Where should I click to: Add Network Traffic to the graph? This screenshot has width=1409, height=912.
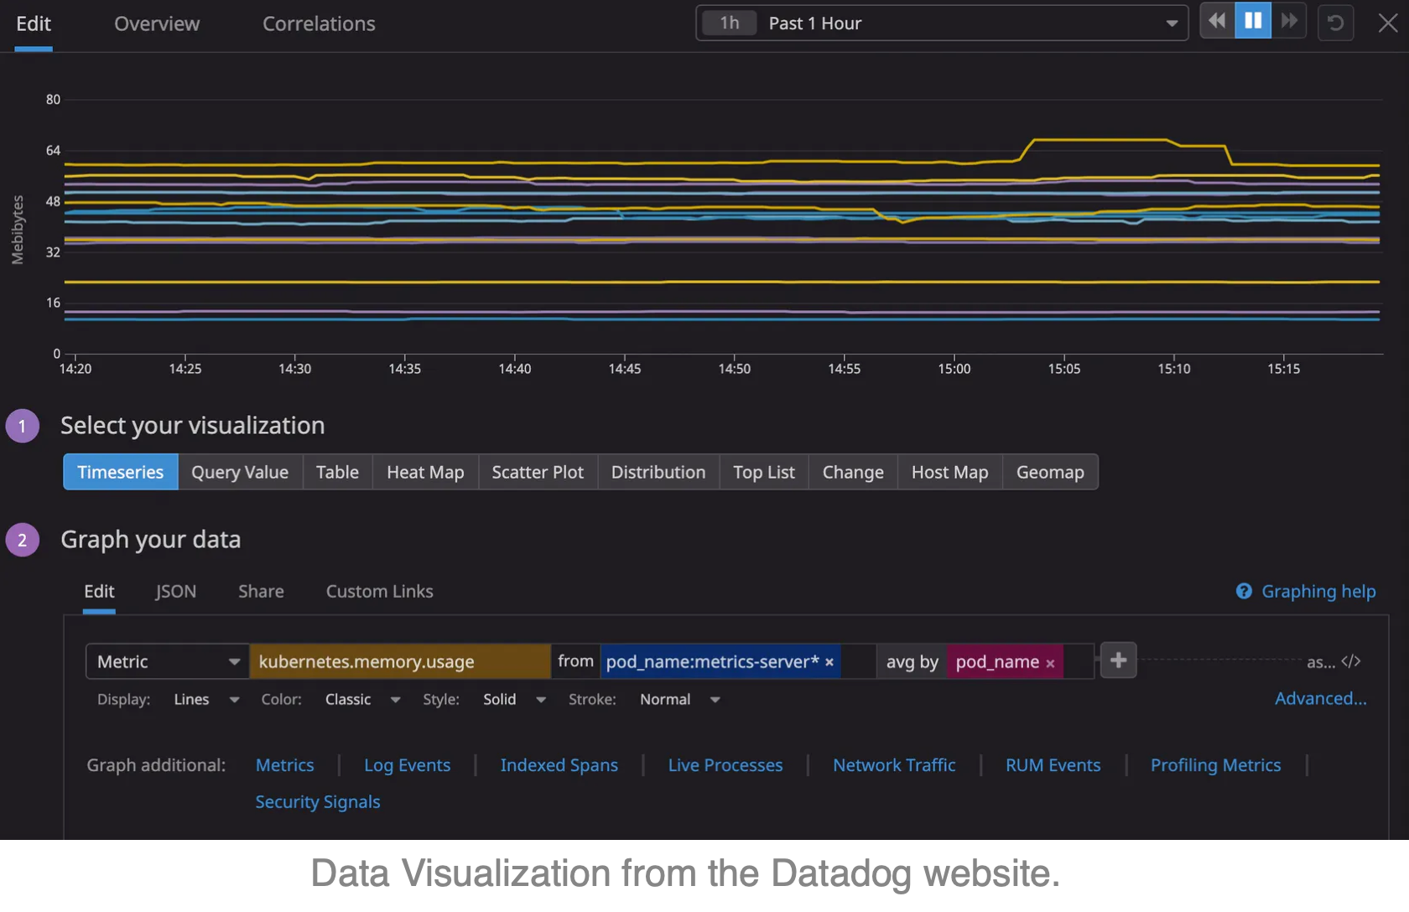pyautogui.click(x=894, y=764)
